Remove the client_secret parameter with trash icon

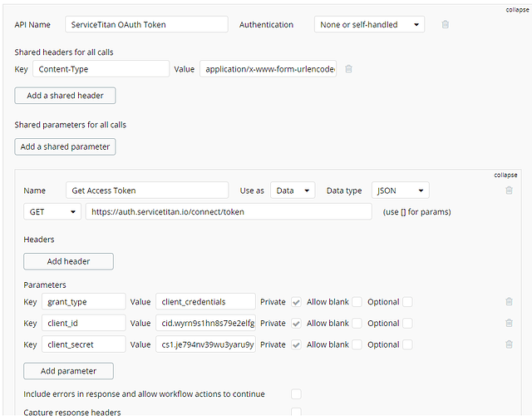click(509, 344)
